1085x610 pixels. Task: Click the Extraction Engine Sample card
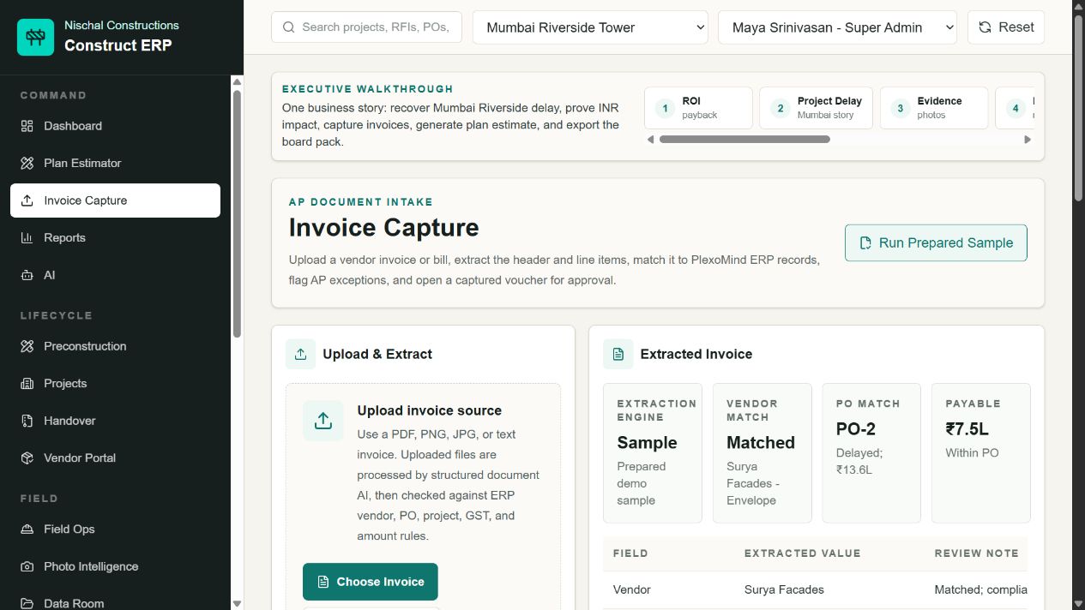(653, 453)
